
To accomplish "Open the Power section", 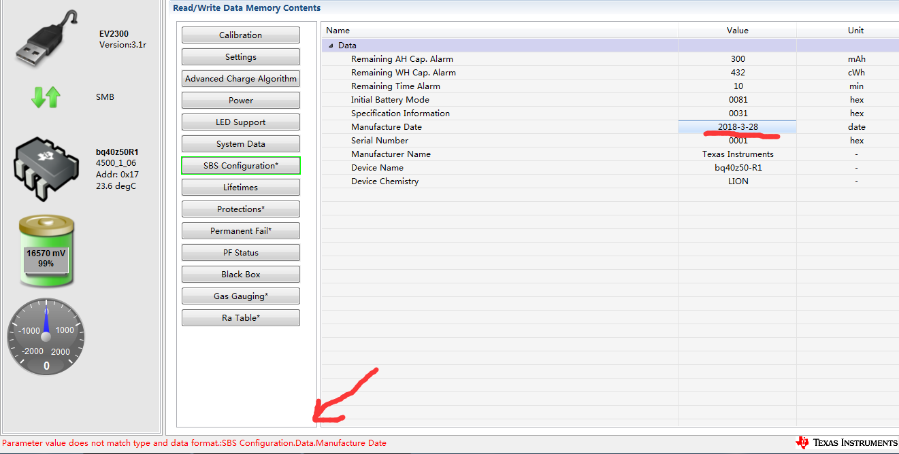I will tap(240, 101).
